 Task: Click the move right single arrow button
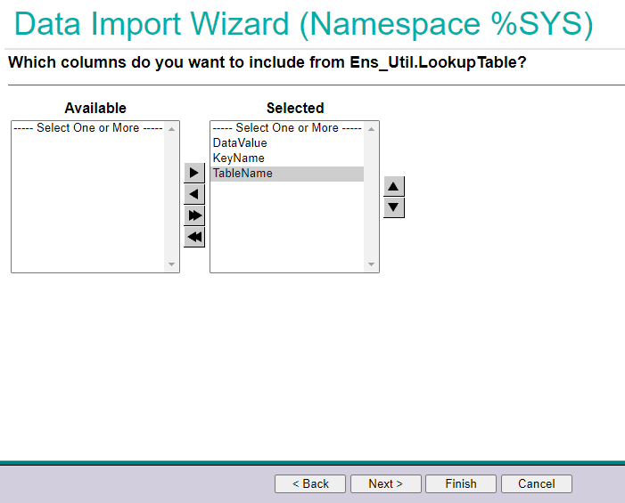[194, 173]
